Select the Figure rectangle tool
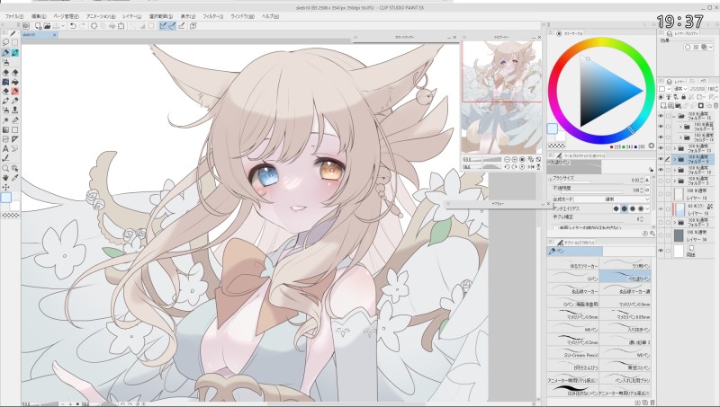Image resolution: width=720 pixels, height=407 pixels. pos(14,129)
